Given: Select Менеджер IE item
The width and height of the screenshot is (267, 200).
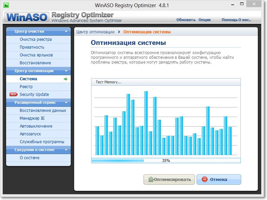Looking at the screenshot, I should pos(32,118).
